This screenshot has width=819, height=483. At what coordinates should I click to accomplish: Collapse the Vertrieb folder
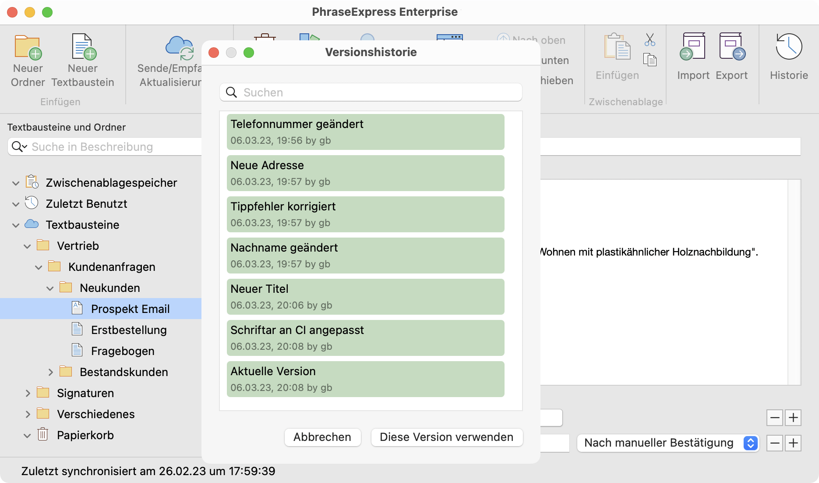click(x=27, y=246)
